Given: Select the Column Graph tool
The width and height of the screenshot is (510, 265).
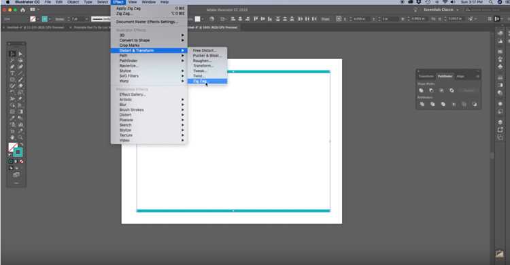Looking at the screenshot, I should (x=20, y=124).
